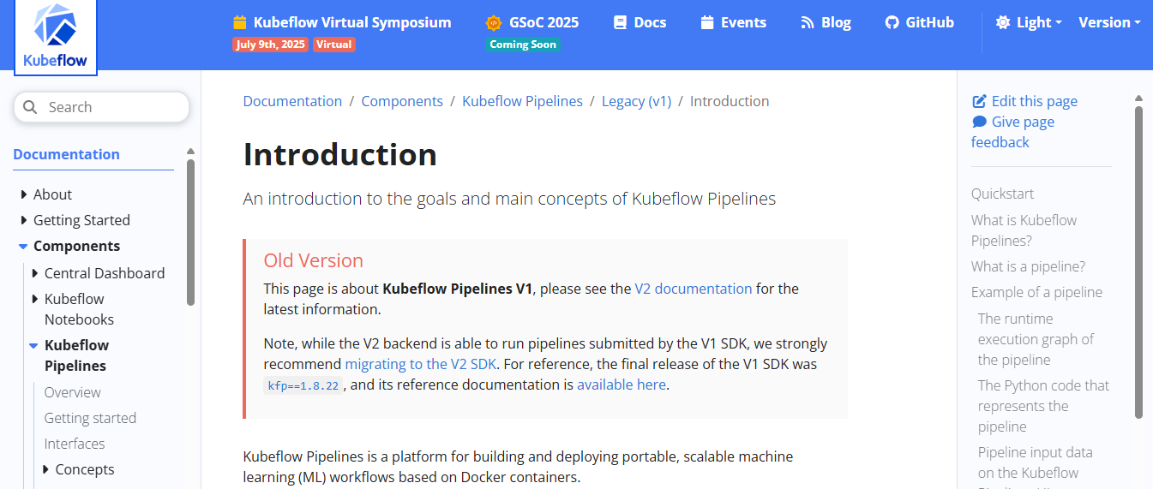Click the search magnifier icon
This screenshot has height=489, width=1153.
(30, 107)
